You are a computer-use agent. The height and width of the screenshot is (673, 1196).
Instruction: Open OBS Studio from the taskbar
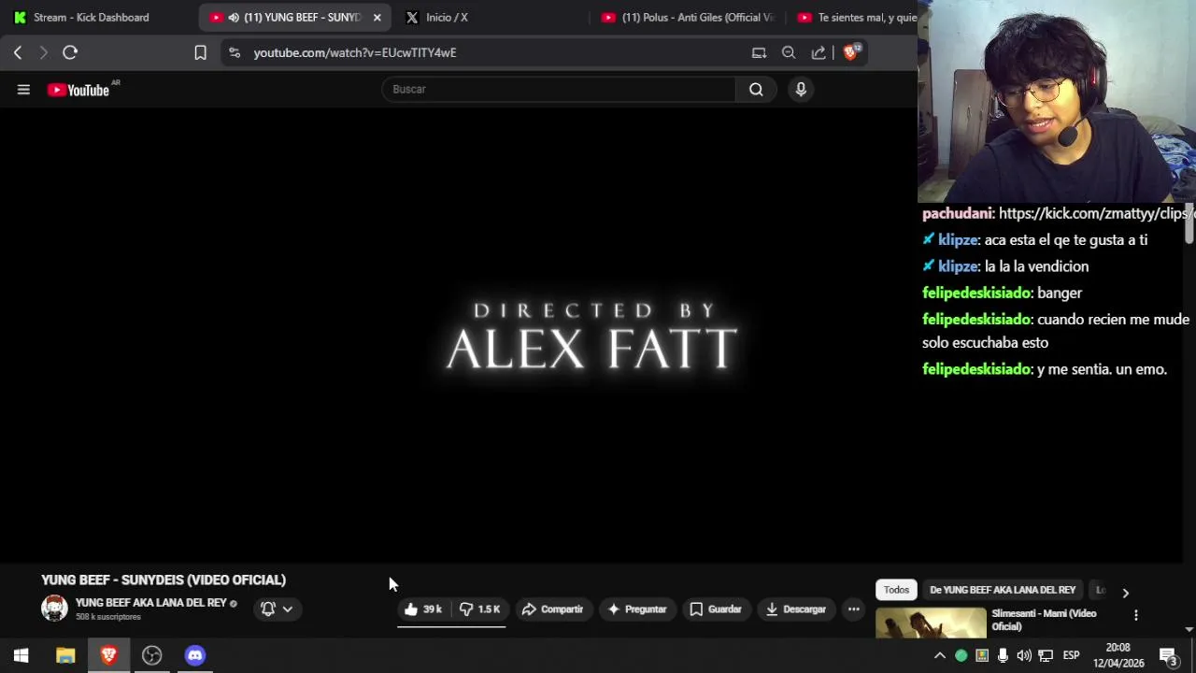tap(151, 655)
